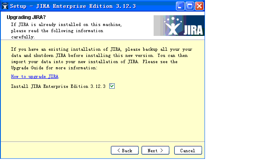
Task: Click the JIRA setup icon in title bar
Action: coord(5,6)
